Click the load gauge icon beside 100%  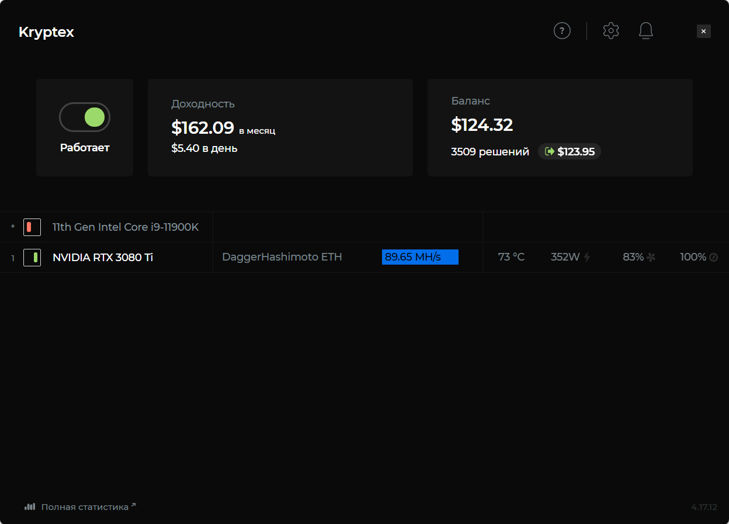click(x=713, y=257)
